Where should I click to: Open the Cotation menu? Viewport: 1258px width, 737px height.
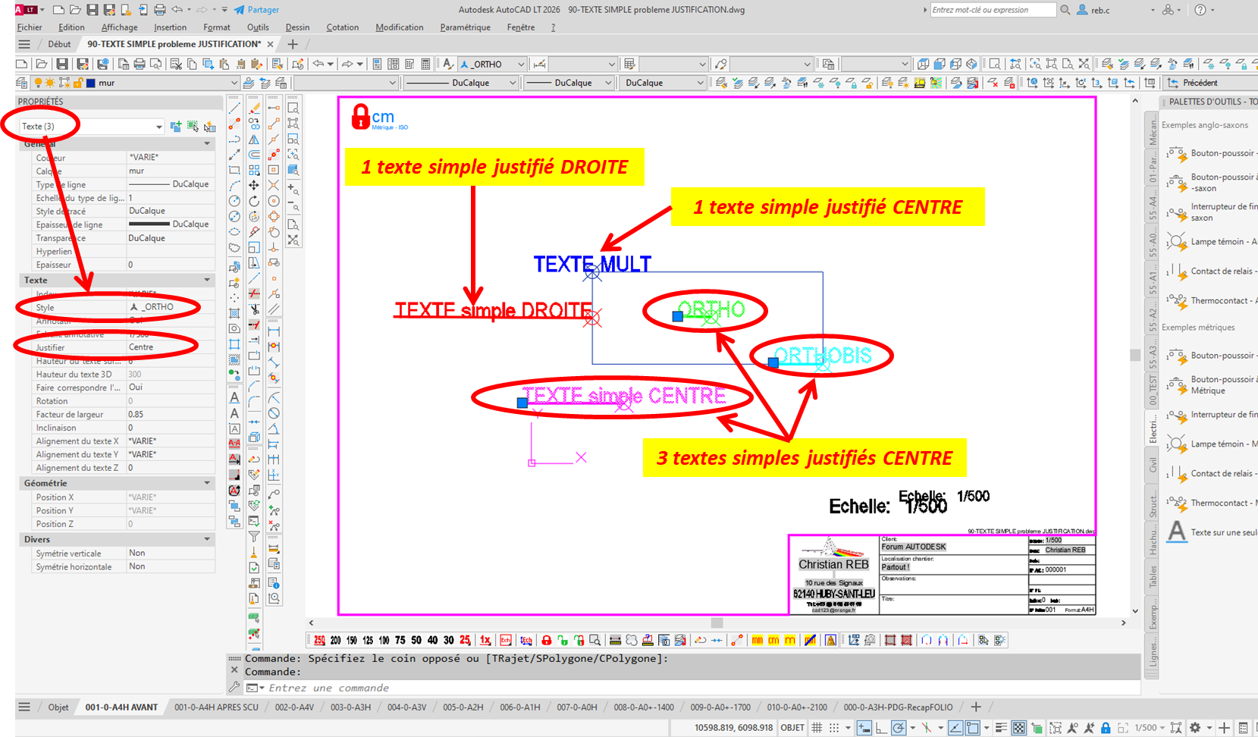(x=342, y=27)
